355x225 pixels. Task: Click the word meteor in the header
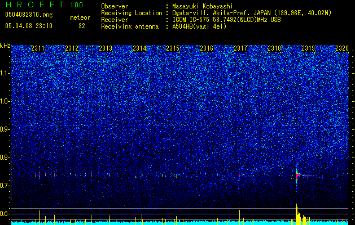[80, 17]
